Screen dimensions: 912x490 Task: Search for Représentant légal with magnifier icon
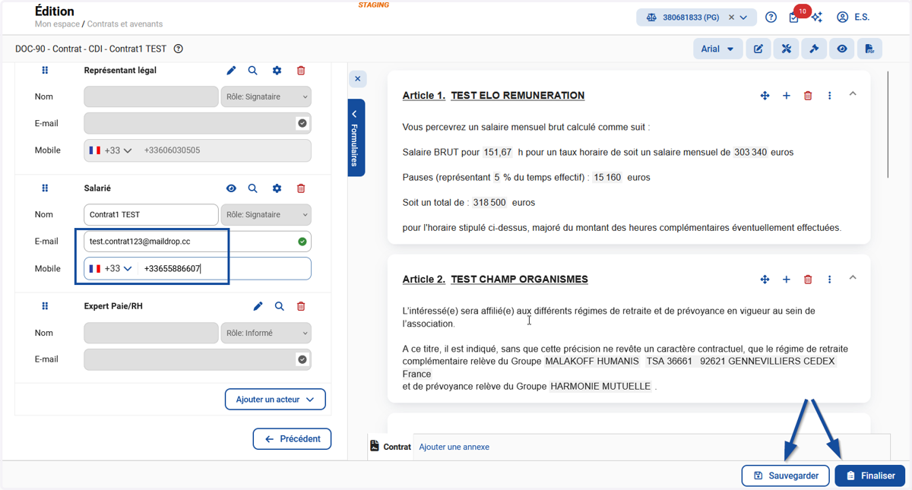coord(253,70)
